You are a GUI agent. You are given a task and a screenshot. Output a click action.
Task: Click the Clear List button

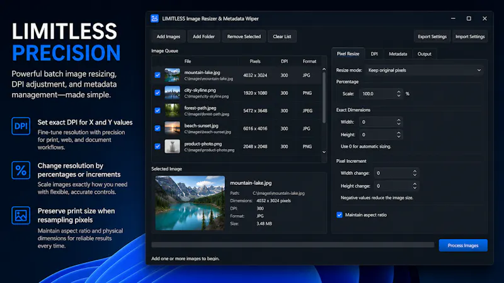282,36
